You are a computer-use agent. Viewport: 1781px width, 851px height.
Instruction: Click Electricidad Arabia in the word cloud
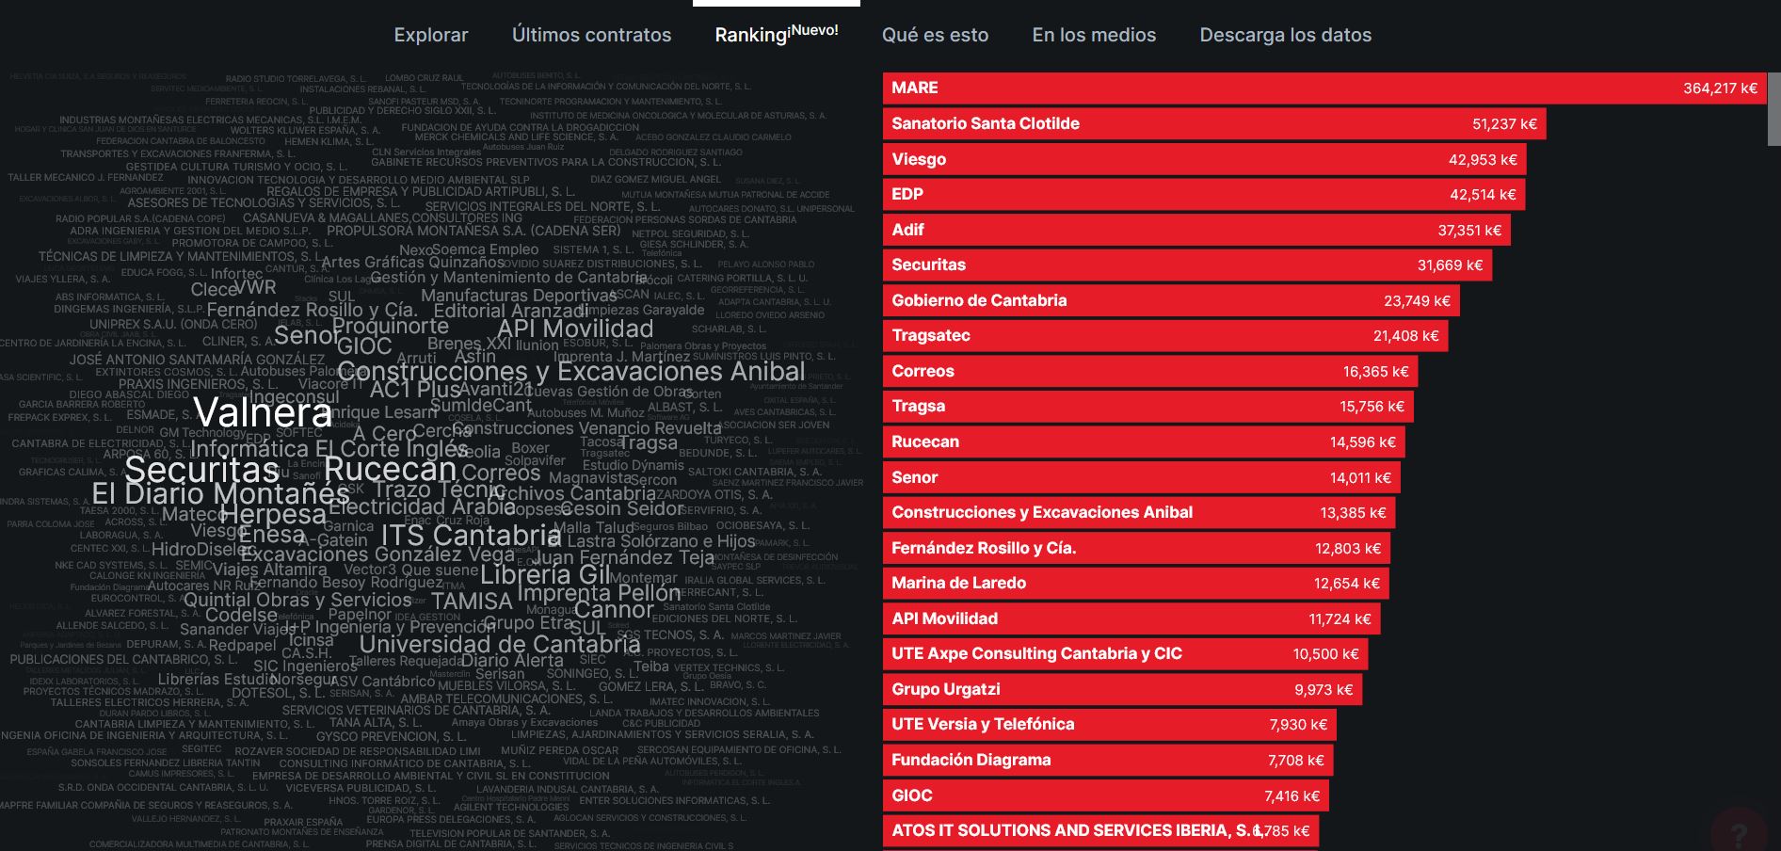pyautogui.click(x=422, y=506)
